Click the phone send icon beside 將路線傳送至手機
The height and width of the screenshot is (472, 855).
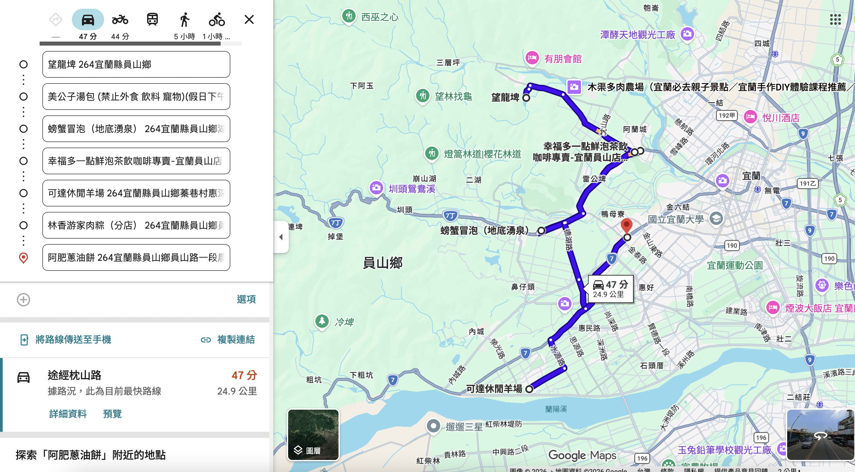coord(24,340)
